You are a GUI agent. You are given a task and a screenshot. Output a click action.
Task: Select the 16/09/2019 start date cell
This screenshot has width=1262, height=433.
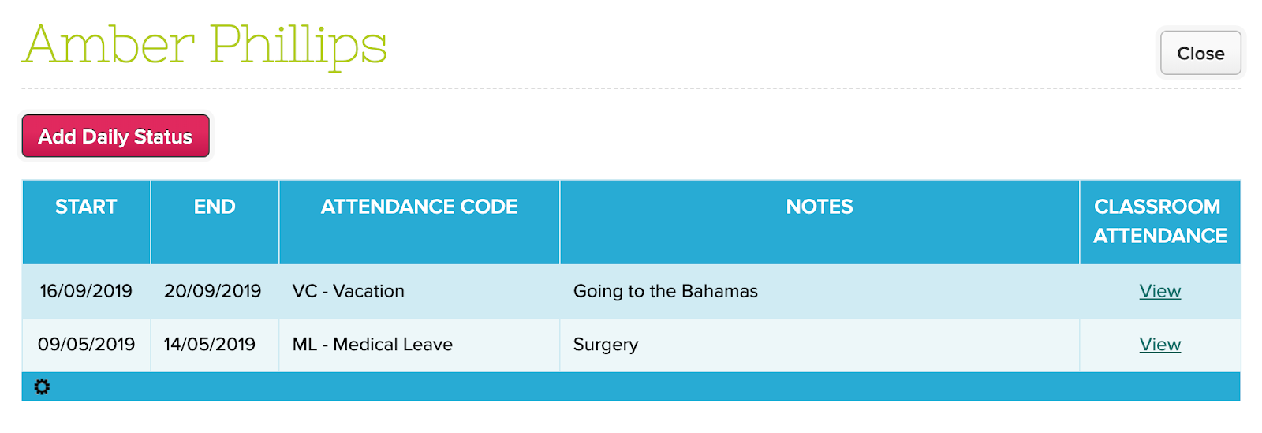tap(86, 291)
